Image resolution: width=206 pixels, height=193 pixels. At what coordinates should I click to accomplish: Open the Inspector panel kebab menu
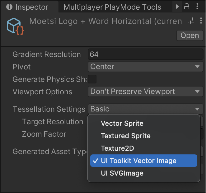coord(198,7)
